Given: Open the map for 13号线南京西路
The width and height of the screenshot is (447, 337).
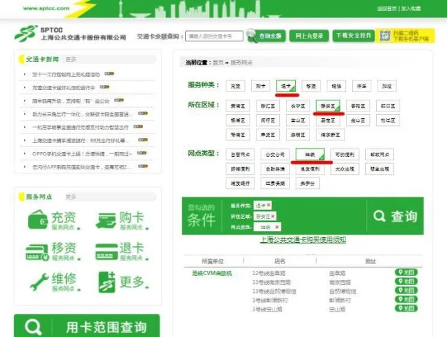Looking at the screenshot, I should pyautogui.click(x=406, y=281).
